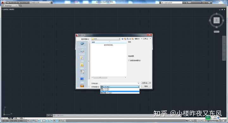Open History location in places sidebar
The height and width of the screenshot is (123, 228).
point(82,52)
